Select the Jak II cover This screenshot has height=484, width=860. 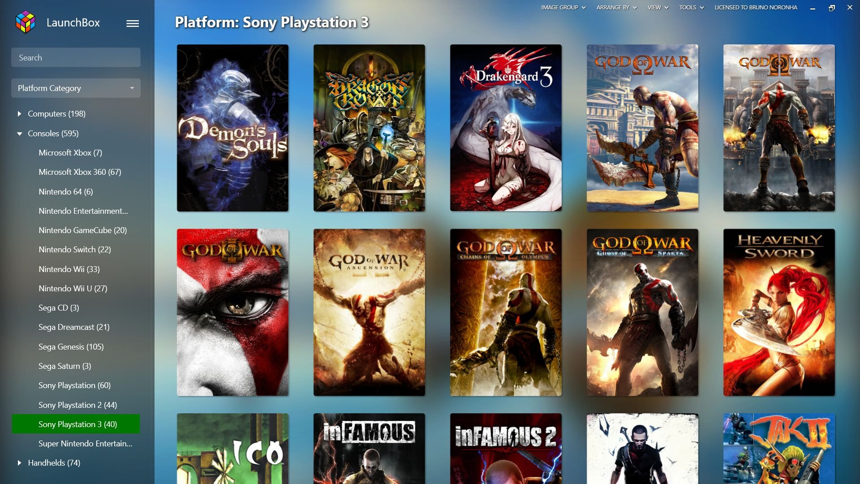(x=779, y=449)
